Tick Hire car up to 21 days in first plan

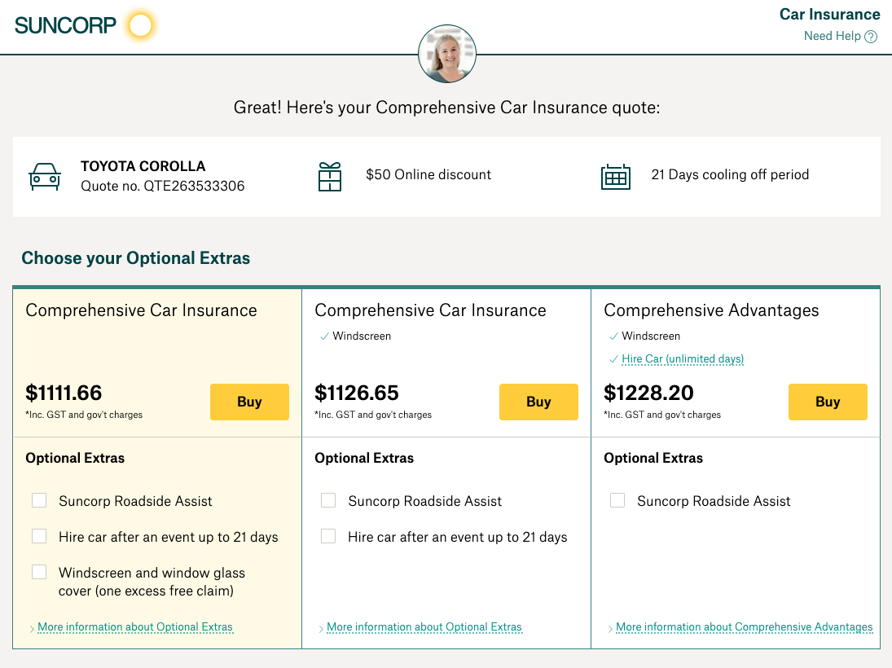click(39, 536)
